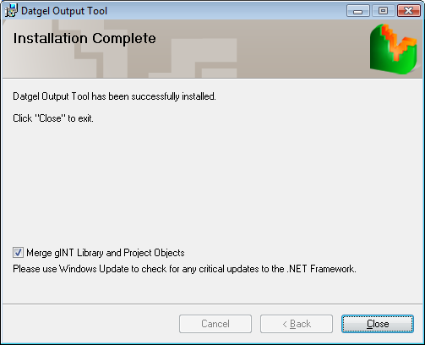Minimize the Datgel Output Tool window
Viewport: 425px width, 345px height.
358,11
